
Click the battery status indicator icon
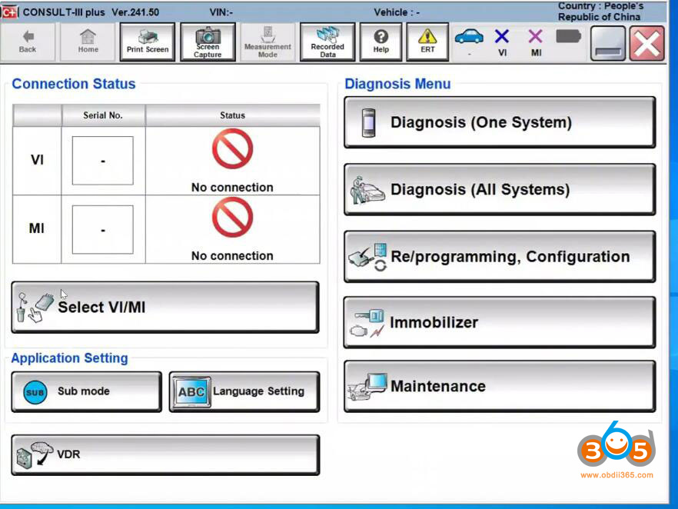[x=568, y=37]
